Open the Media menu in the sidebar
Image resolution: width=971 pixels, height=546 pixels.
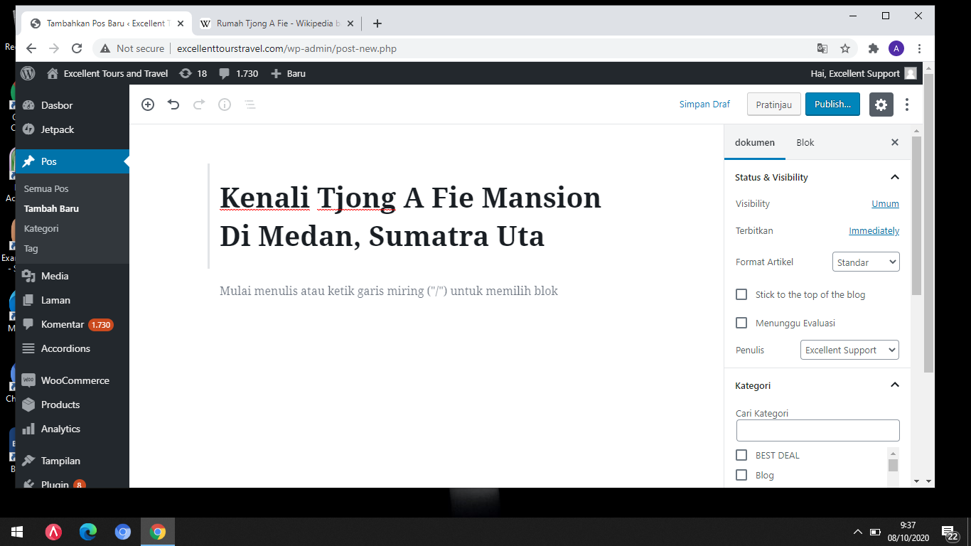pos(55,276)
